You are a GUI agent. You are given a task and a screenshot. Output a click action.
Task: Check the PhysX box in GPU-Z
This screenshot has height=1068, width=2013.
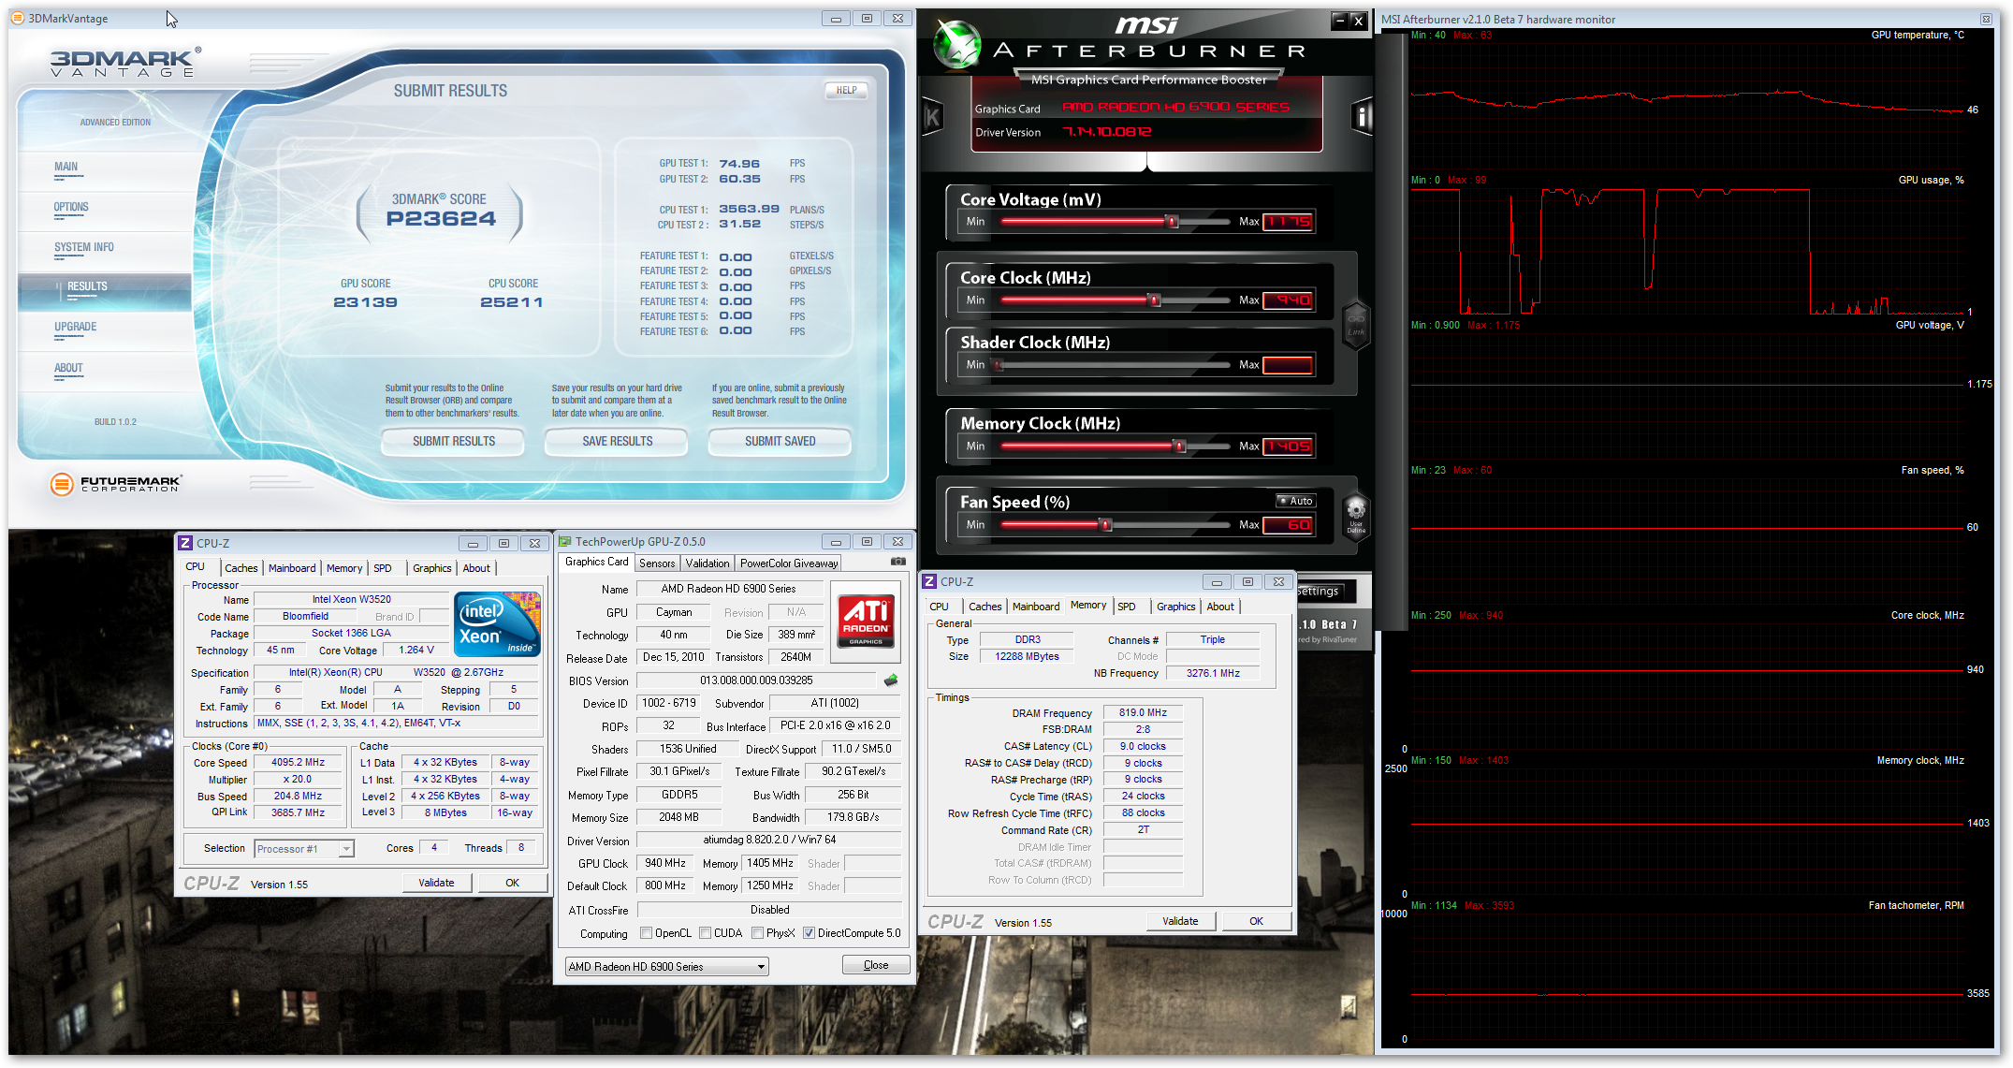pos(757,933)
